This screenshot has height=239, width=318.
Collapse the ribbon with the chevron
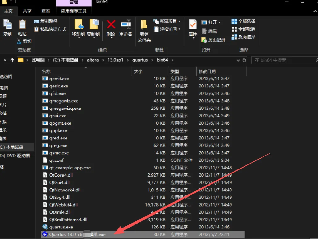315,11
